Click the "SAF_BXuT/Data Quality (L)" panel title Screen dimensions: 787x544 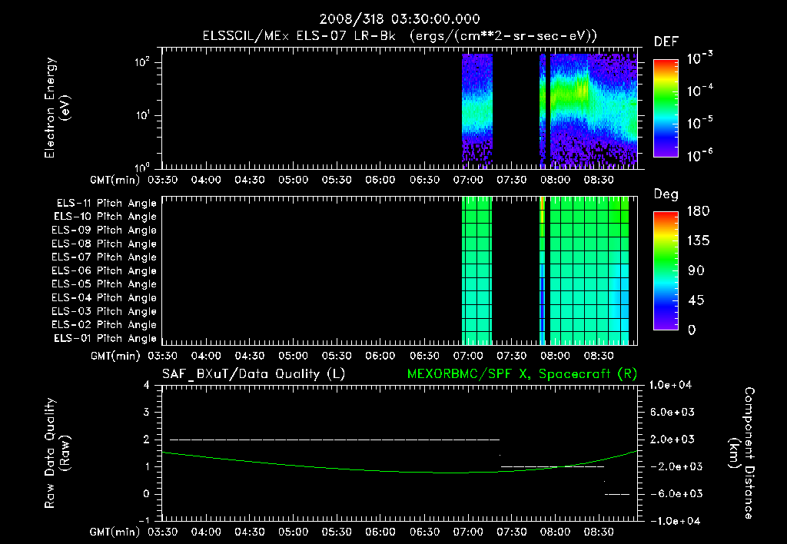pos(254,374)
